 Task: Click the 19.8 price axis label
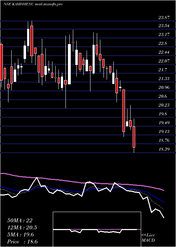click(x=163, y=114)
